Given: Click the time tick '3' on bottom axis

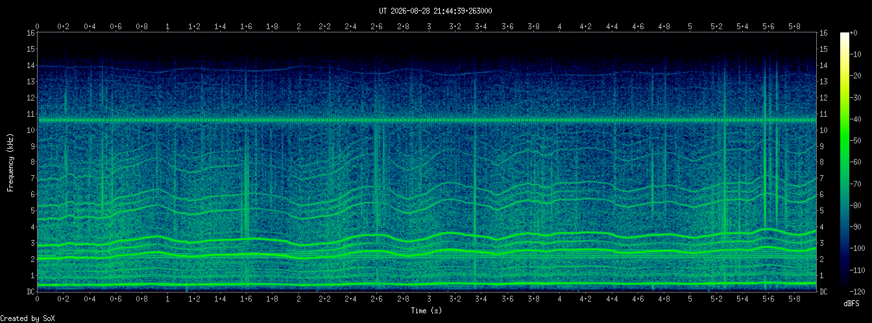Looking at the screenshot, I should 429,300.
